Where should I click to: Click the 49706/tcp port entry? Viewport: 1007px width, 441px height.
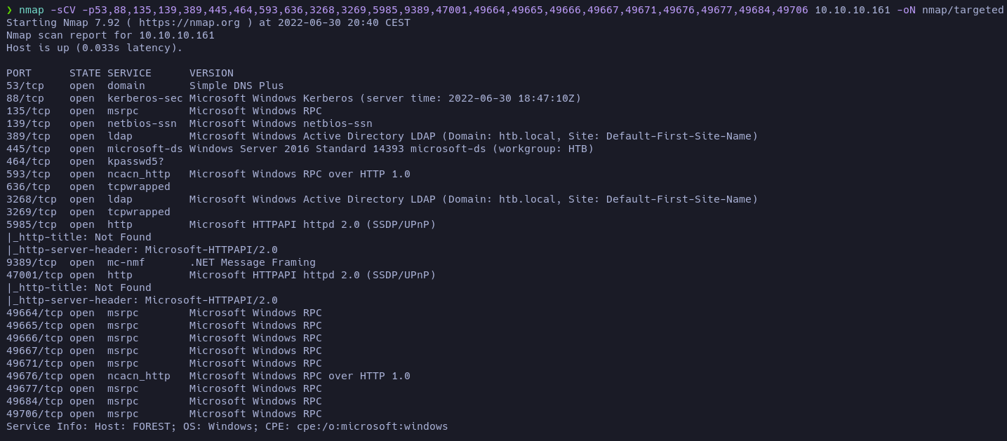click(x=34, y=414)
